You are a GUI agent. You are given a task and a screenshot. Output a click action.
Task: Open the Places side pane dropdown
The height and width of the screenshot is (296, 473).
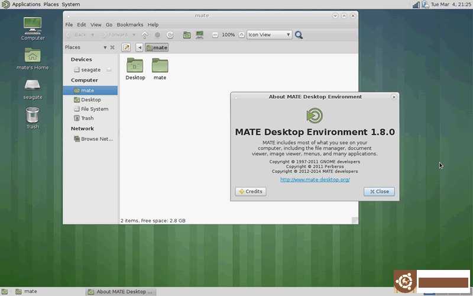(105, 47)
